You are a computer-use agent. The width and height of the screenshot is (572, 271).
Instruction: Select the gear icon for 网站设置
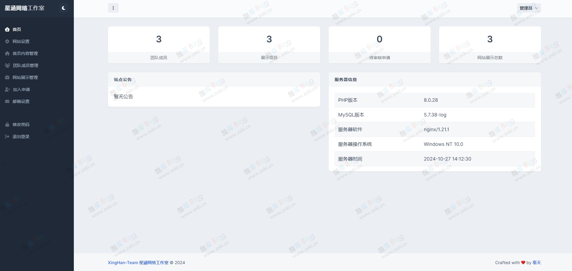point(7,41)
